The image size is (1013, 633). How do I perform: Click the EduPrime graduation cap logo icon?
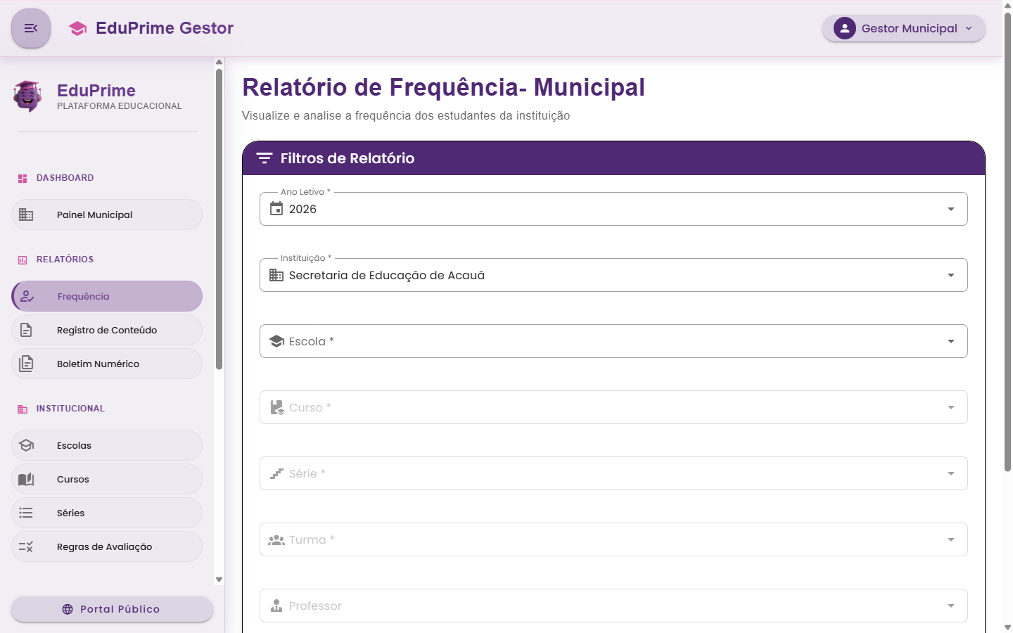click(x=77, y=28)
